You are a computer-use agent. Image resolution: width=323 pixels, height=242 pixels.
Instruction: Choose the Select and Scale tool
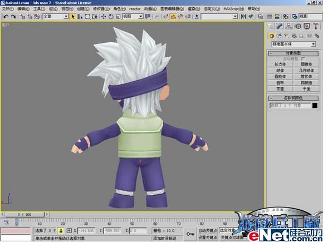pyautogui.click(x=118, y=17)
